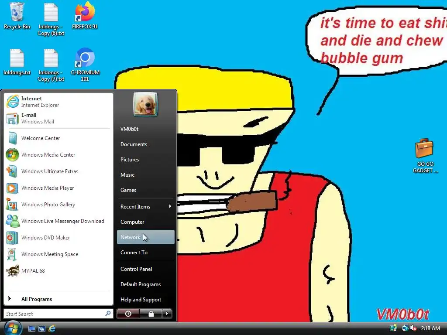This screenshot has height=335, width=447.
Task: Click the search magnifier icon
Action: coord(108,314)
